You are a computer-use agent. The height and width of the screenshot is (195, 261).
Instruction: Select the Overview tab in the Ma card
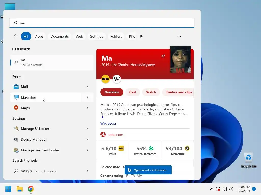tap(112, 92)
